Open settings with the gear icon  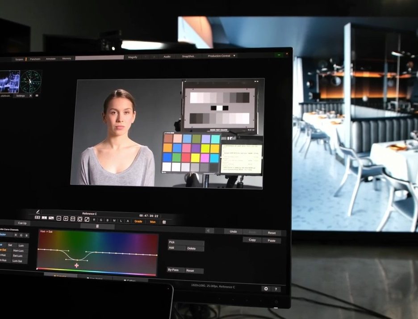[x=266, y=289]
